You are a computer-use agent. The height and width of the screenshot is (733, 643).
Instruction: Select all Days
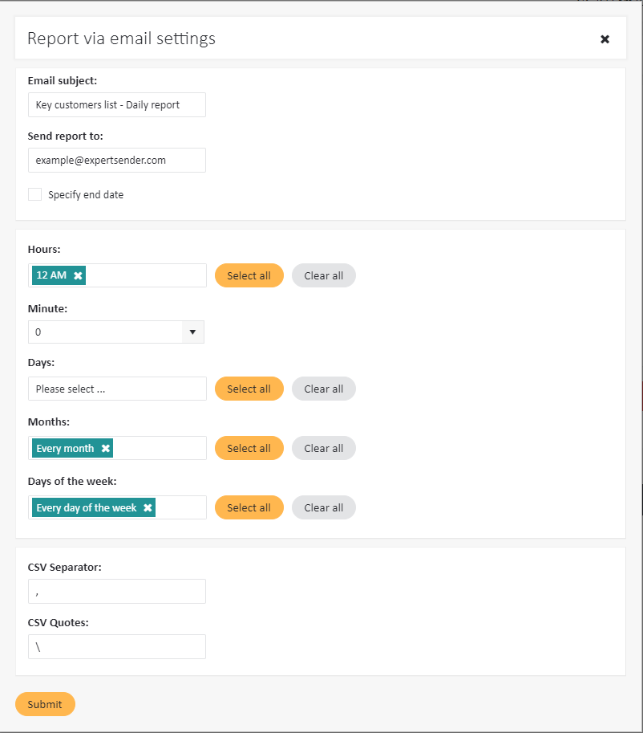tap(249, 389)
